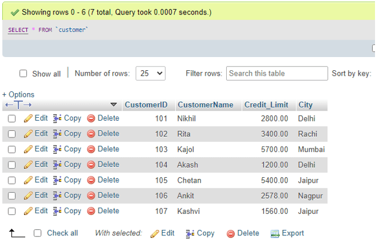Screen dimensions: 378x239
Task: Tick the Check all checkbox
Action: [37, 233]
